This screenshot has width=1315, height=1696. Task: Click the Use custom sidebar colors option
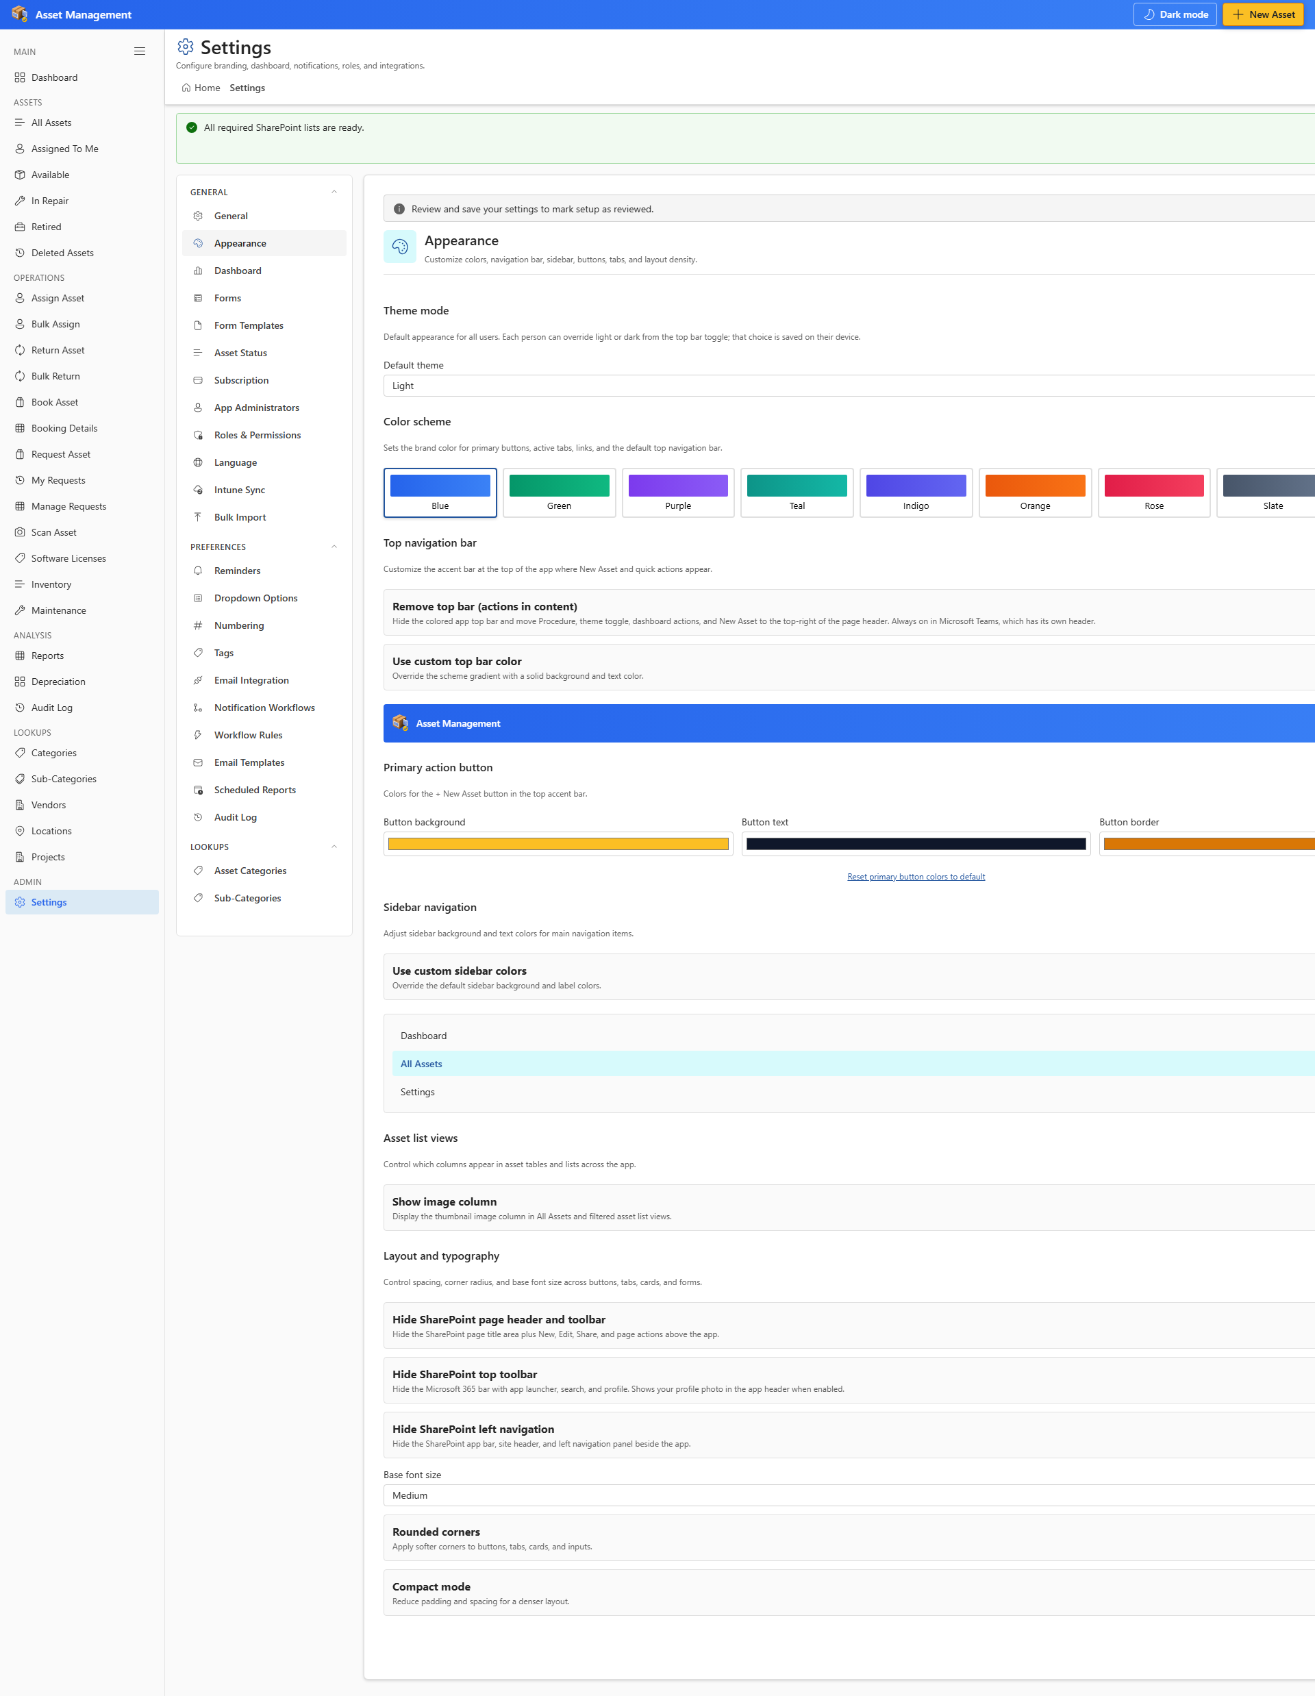(x=849, y=977)
